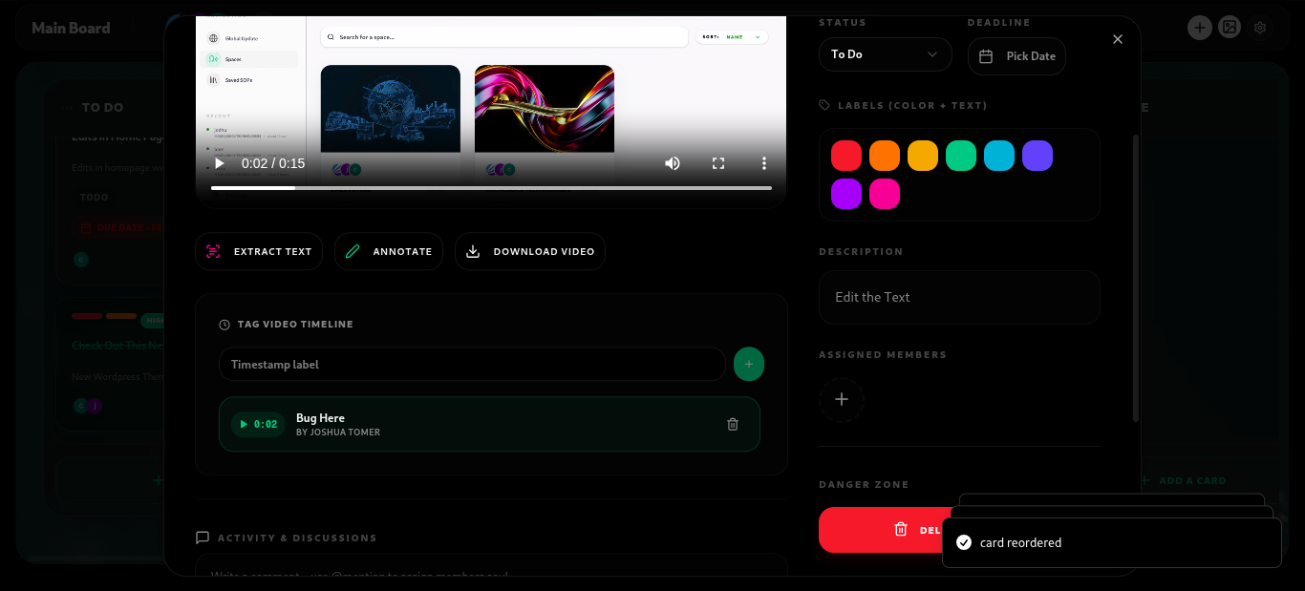Seek using the video progress bar
The width and height of the screenshot is (1305, 591).
pos(489,187)
